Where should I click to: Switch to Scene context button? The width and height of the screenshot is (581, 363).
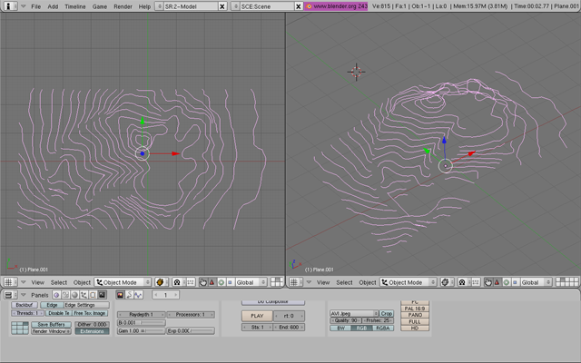102,295
